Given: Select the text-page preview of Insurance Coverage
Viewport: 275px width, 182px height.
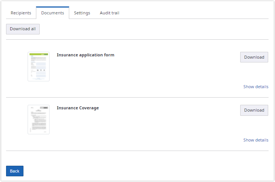Looking at the screenshot, I should (39, 120).
